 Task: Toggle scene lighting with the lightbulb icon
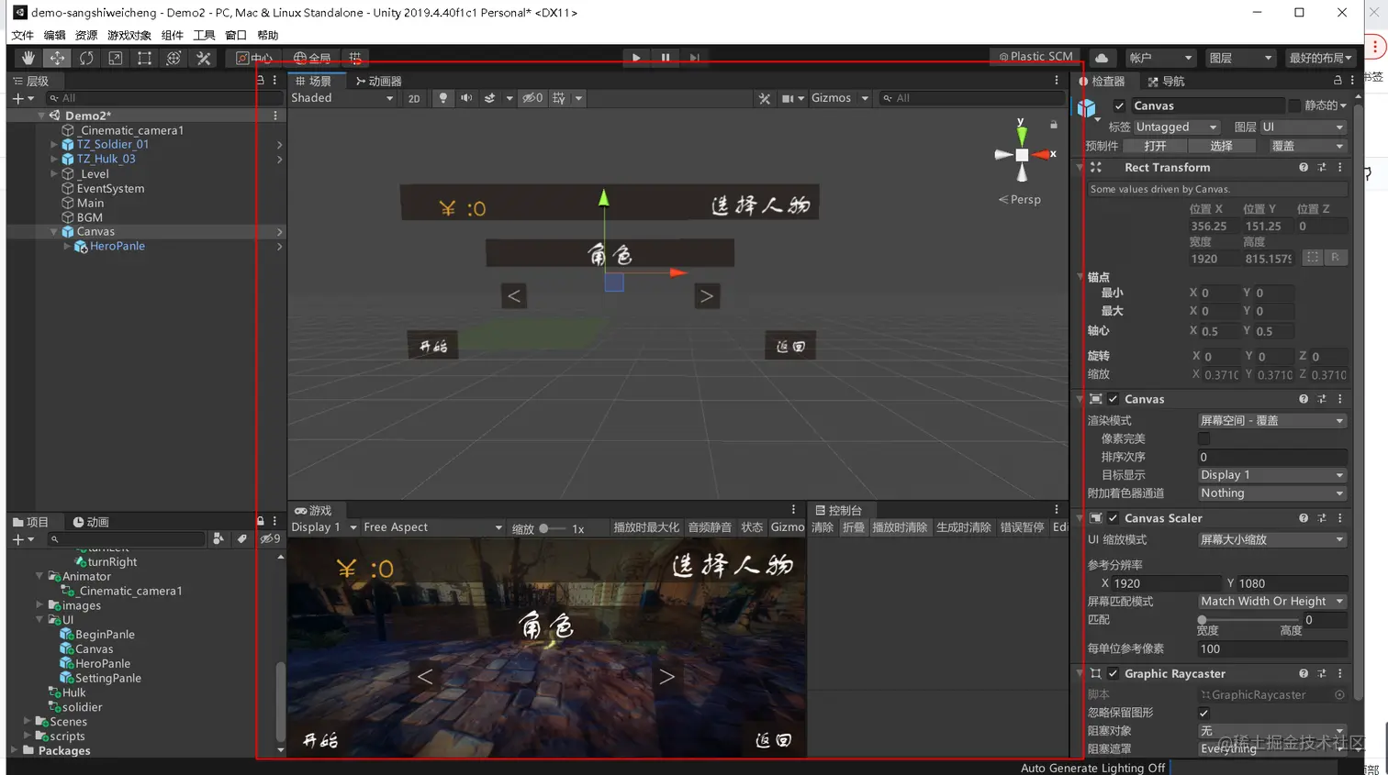point(443,98)
